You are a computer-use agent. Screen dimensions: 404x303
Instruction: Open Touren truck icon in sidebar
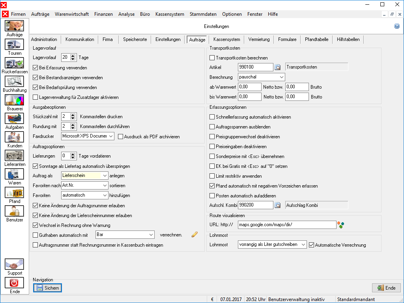[x=15, y=44]
